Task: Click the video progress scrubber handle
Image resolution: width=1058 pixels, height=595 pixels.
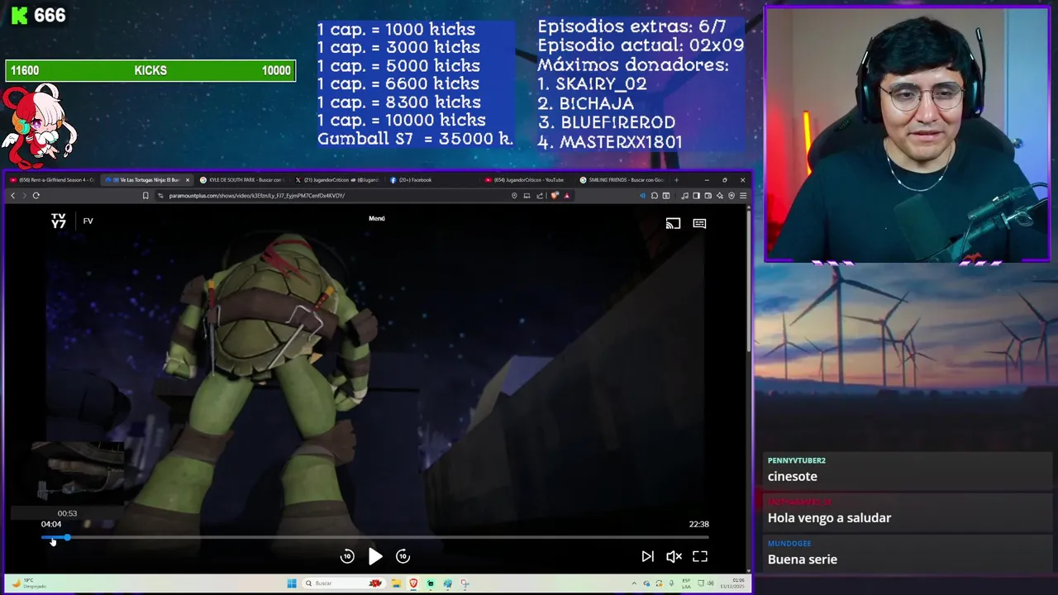Action: pyautogui.click(x=67, y=538)
